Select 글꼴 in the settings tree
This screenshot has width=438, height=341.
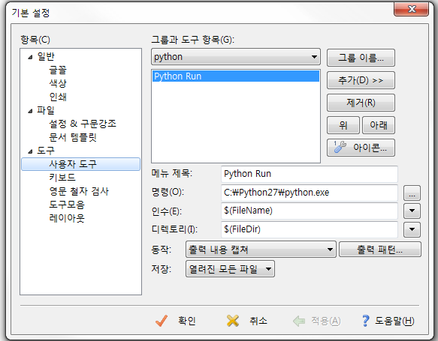tap(58, 70)
